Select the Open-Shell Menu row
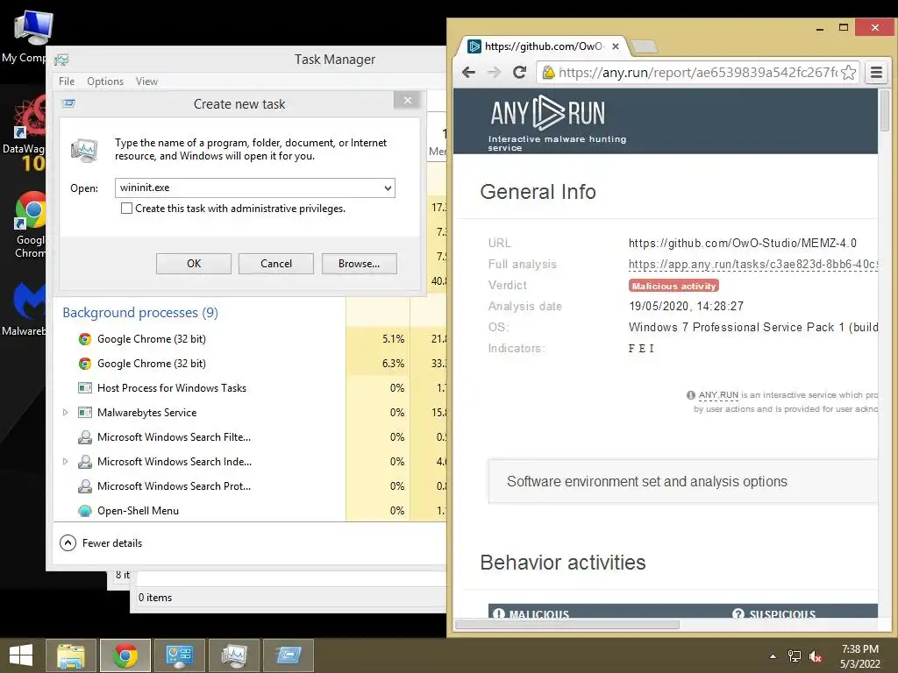The width and height of the screenshot is (898, 673). pyautogui.click(x=249, y=511)
